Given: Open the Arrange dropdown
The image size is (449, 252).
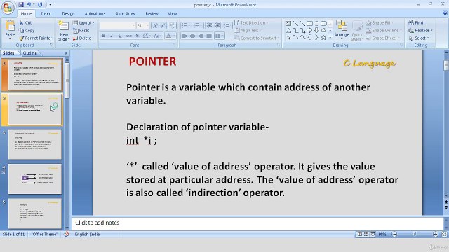Looking at the screenshot, I should (342, 31).
